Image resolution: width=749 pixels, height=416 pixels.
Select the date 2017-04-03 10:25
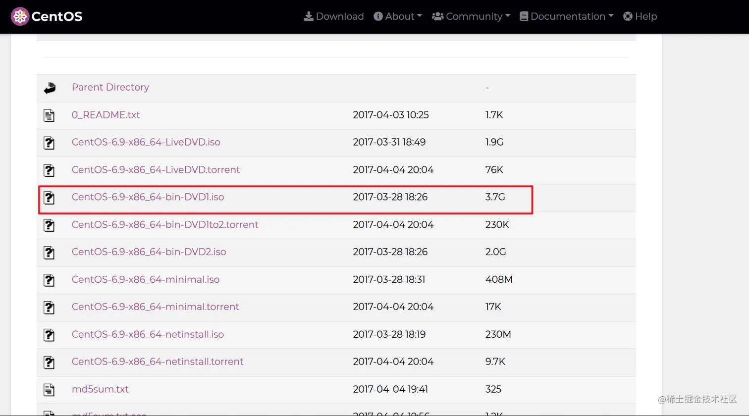[391, 115]
